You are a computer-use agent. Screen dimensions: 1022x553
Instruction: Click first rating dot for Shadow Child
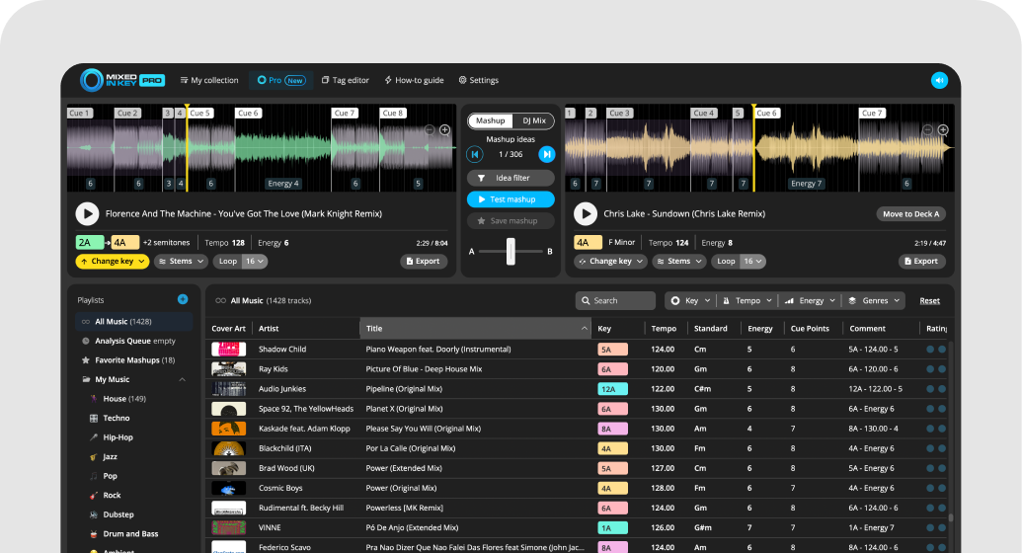[x=930, y=349]
